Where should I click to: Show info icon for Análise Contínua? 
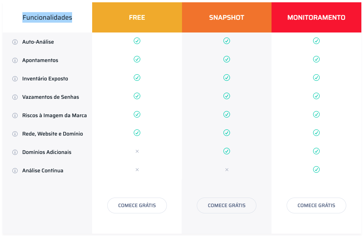point(15,171)
